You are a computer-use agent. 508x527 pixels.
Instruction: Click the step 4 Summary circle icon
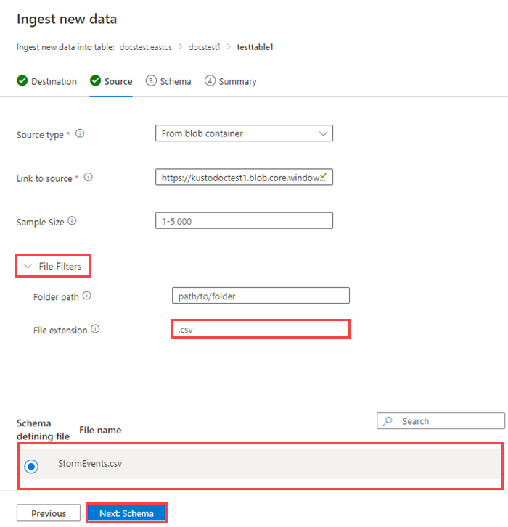point(210,81)
